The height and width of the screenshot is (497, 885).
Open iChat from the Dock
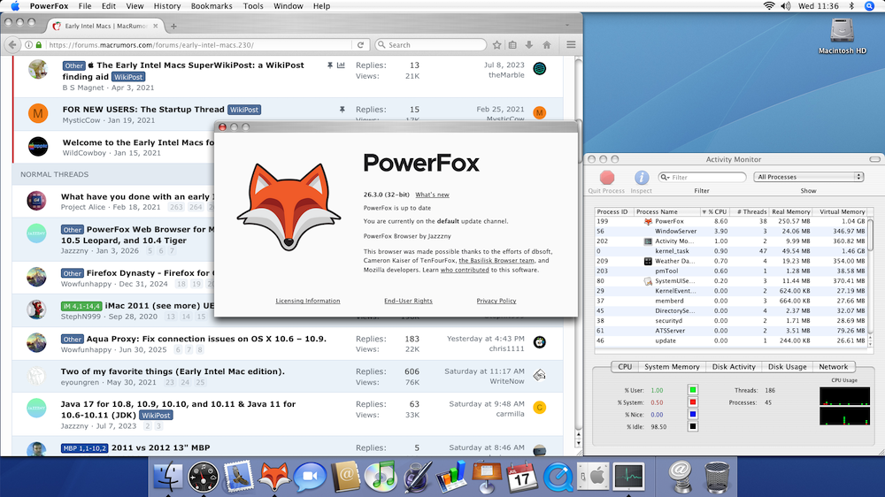pyautogui.click(x=310, y=478)
